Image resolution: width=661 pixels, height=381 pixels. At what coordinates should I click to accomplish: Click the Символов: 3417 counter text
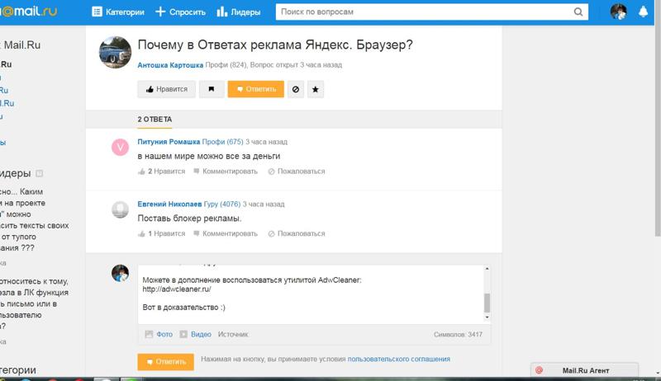click(458, 335)
